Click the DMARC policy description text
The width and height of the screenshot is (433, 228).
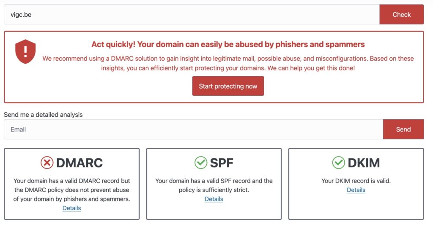pos(71,190)
